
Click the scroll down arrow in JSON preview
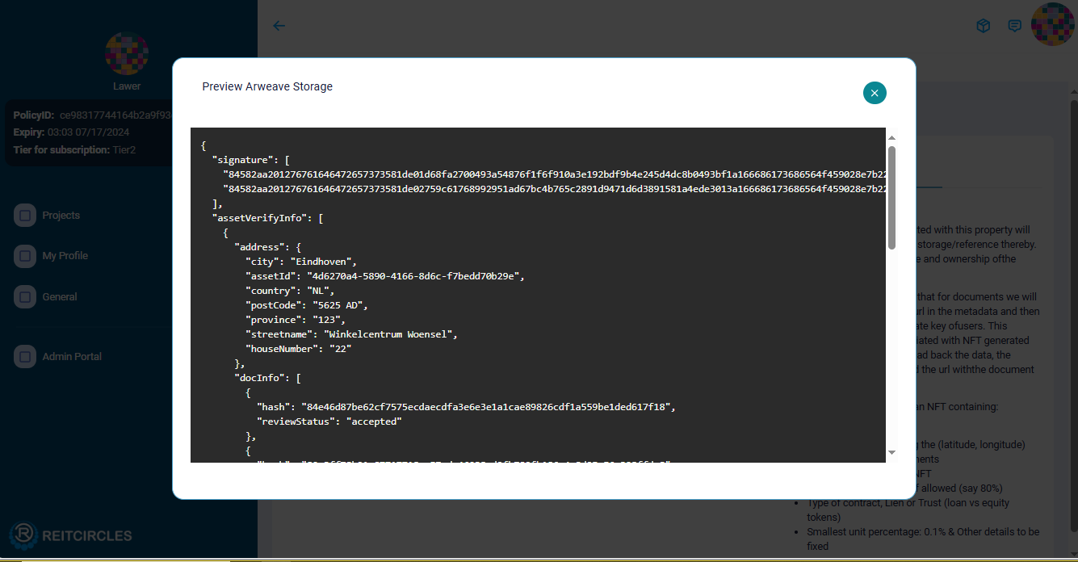(x=891, y=453)
